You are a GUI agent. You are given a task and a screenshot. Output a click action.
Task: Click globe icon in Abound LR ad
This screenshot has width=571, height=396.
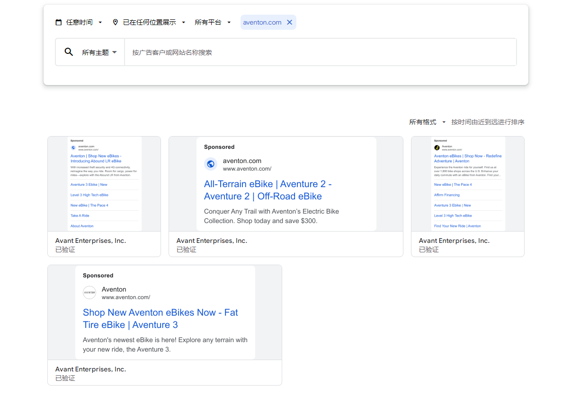tap(73, 147)
